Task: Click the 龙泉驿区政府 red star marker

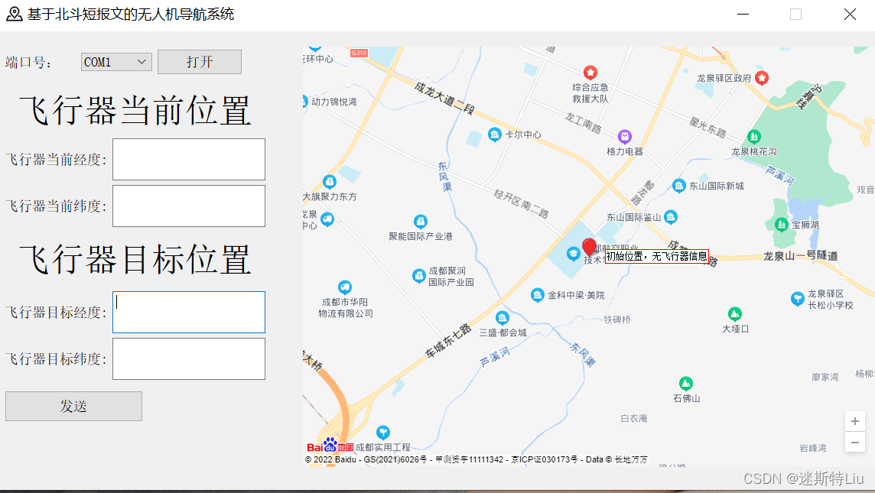Action: (x=762, y=78)
